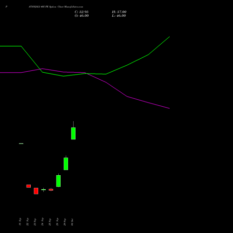233x233 pixels.
Task: Click the flat green dash candle at far left
Action: [x=21, y=144]
